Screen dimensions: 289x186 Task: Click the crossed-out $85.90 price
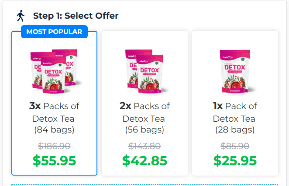235,146
